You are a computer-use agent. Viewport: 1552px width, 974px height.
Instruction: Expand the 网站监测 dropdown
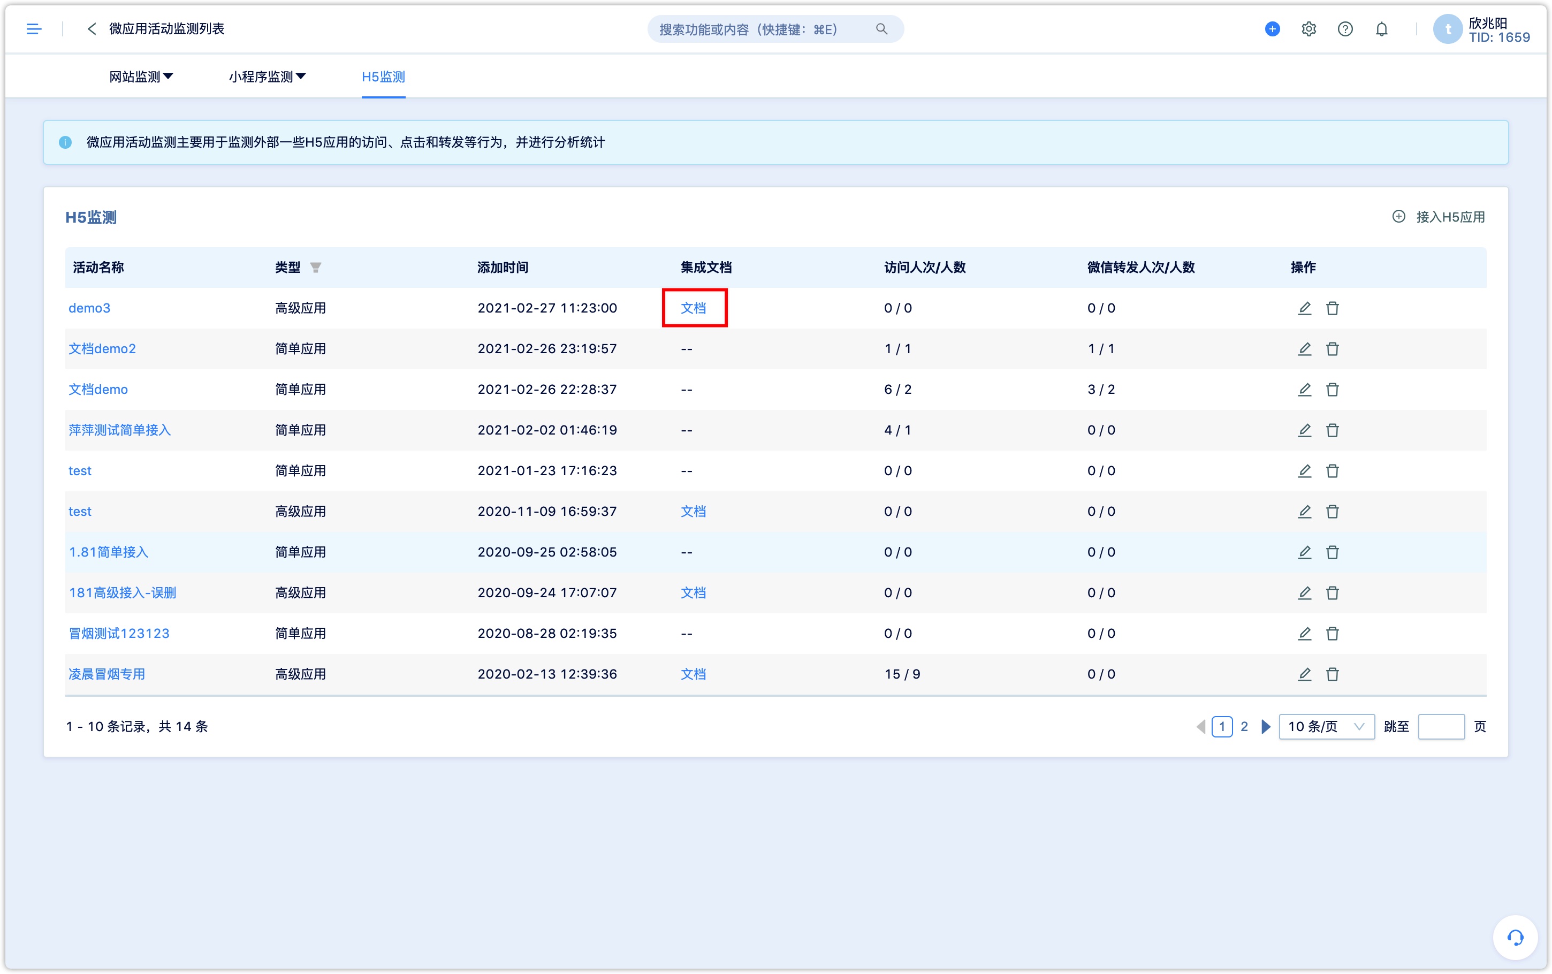click(141, 77)
